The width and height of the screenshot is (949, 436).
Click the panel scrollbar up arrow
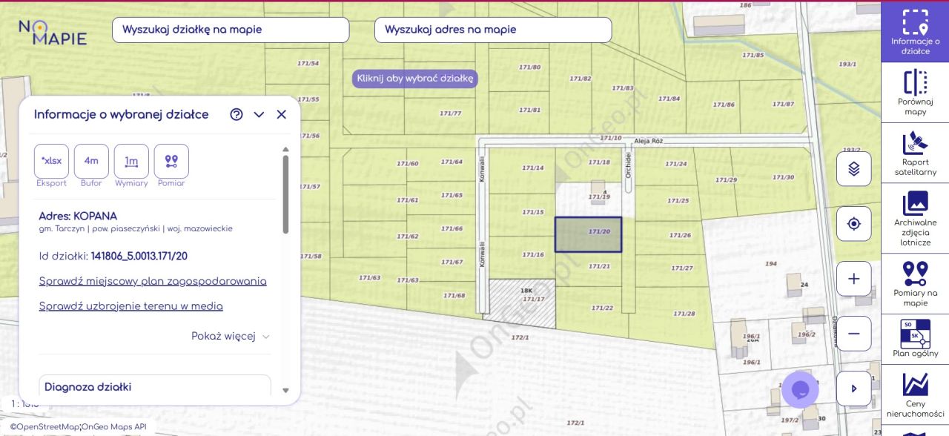tap(285, 149)
